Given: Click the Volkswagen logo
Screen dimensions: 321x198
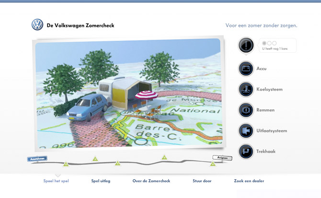Looking at the screenshot, I should click(37, 25).
